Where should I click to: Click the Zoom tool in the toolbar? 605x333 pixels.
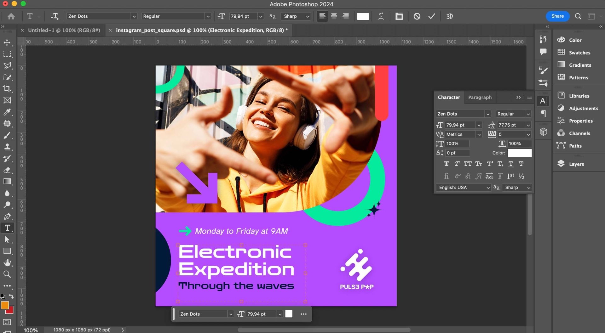[x=7, y=274]
